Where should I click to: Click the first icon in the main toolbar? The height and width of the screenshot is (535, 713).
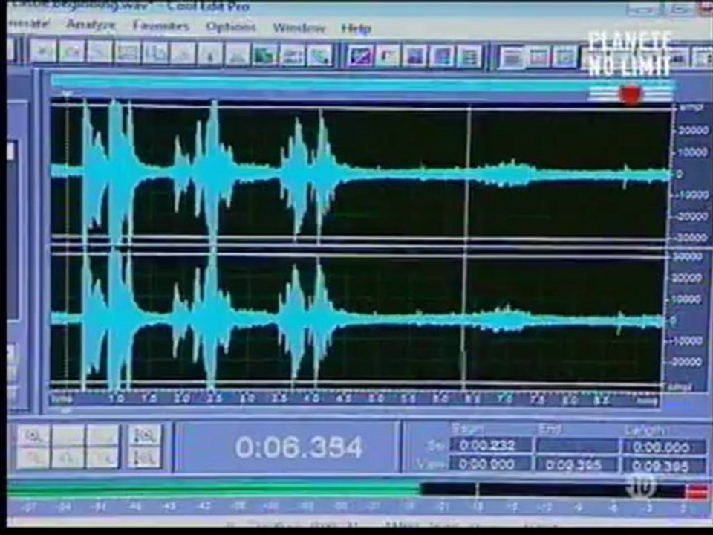(44, 52)
